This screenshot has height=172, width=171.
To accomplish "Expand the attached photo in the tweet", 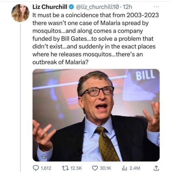I will tap(96, 115).
